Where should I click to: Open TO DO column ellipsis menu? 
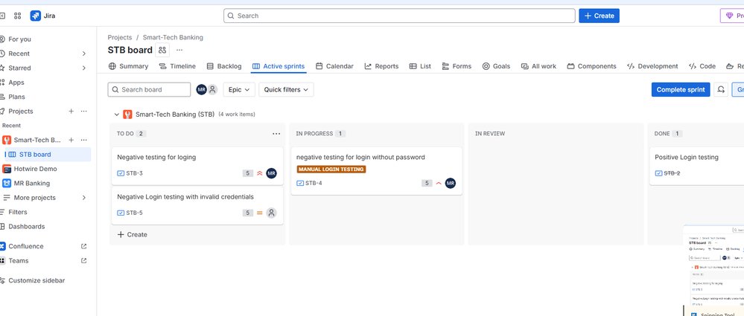pos(276,134)
